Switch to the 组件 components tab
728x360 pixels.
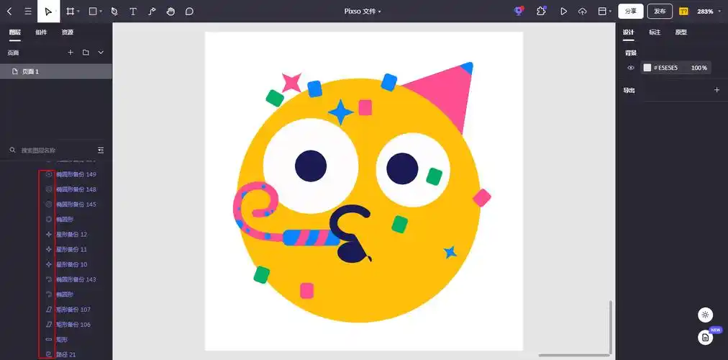click(x=41, y=32)
